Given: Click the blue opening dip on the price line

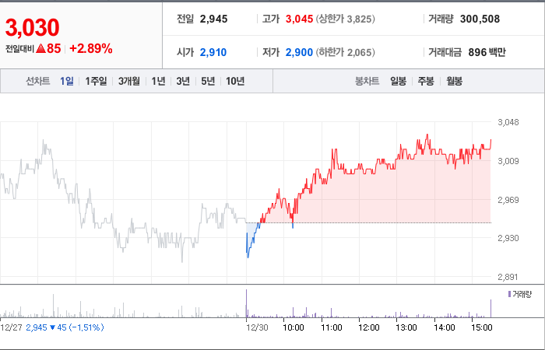Looking at the screenshot, I should coord(251,242).
